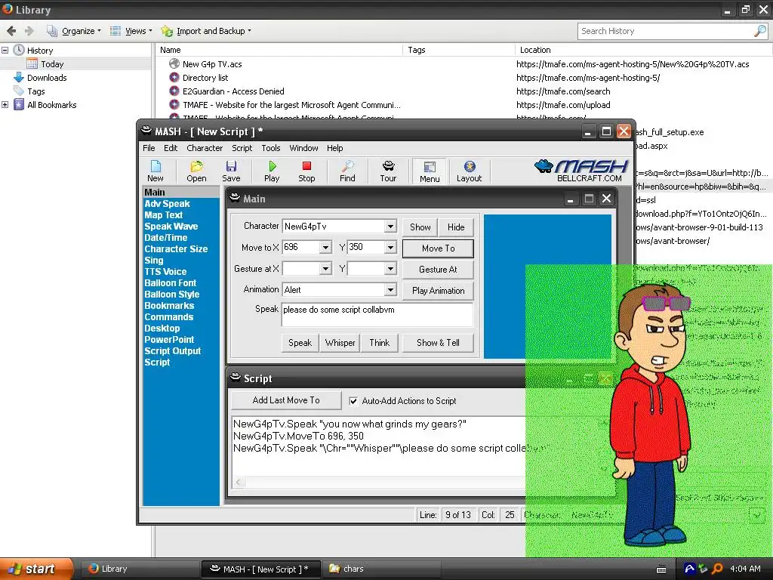
Task: Open a script with the Open toolbar icon
Action: tap(196, 171)
